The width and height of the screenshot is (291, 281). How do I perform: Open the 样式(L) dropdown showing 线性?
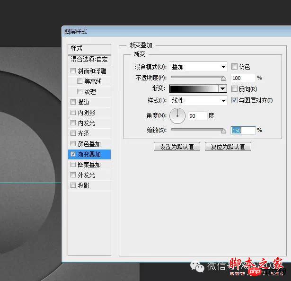pos(198,101)
